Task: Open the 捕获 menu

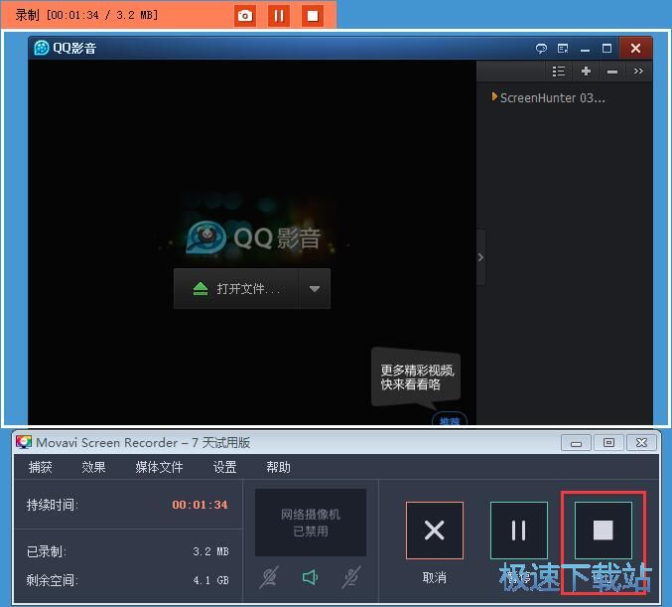Action: [x=41, y=467]
